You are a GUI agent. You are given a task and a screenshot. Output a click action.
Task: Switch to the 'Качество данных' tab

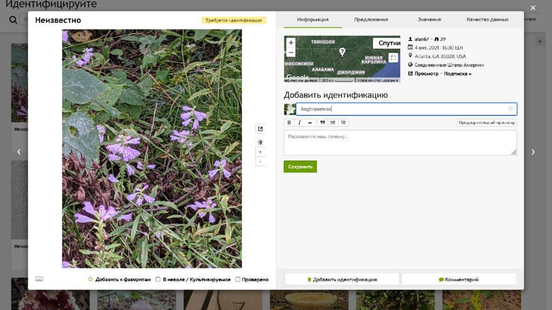(487, 20)
